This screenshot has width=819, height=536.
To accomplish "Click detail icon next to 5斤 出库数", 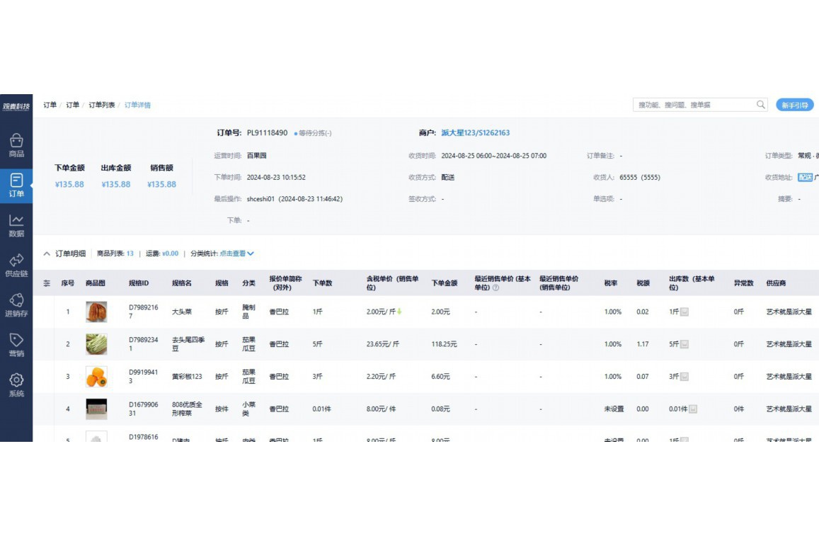I will pos(684,344).
